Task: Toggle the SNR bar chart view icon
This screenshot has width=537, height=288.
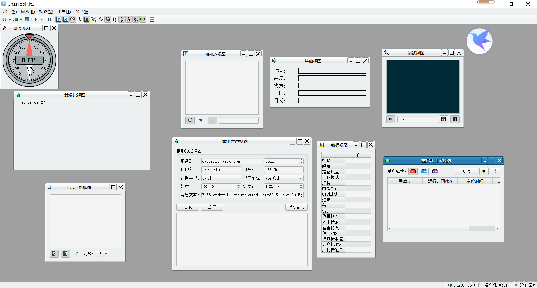Action: pyautogui.click(x=87, y=19)
